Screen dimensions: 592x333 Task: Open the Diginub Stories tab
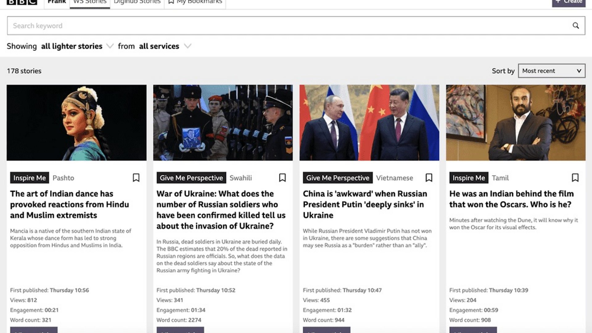point(137,2)
